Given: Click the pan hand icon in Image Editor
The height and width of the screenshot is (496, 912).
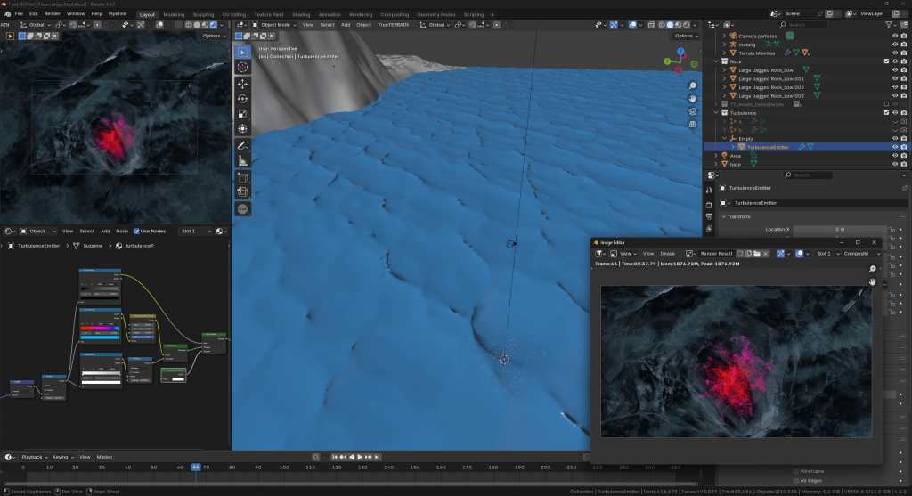Looking at the screenshot, I should coord(873,281).
